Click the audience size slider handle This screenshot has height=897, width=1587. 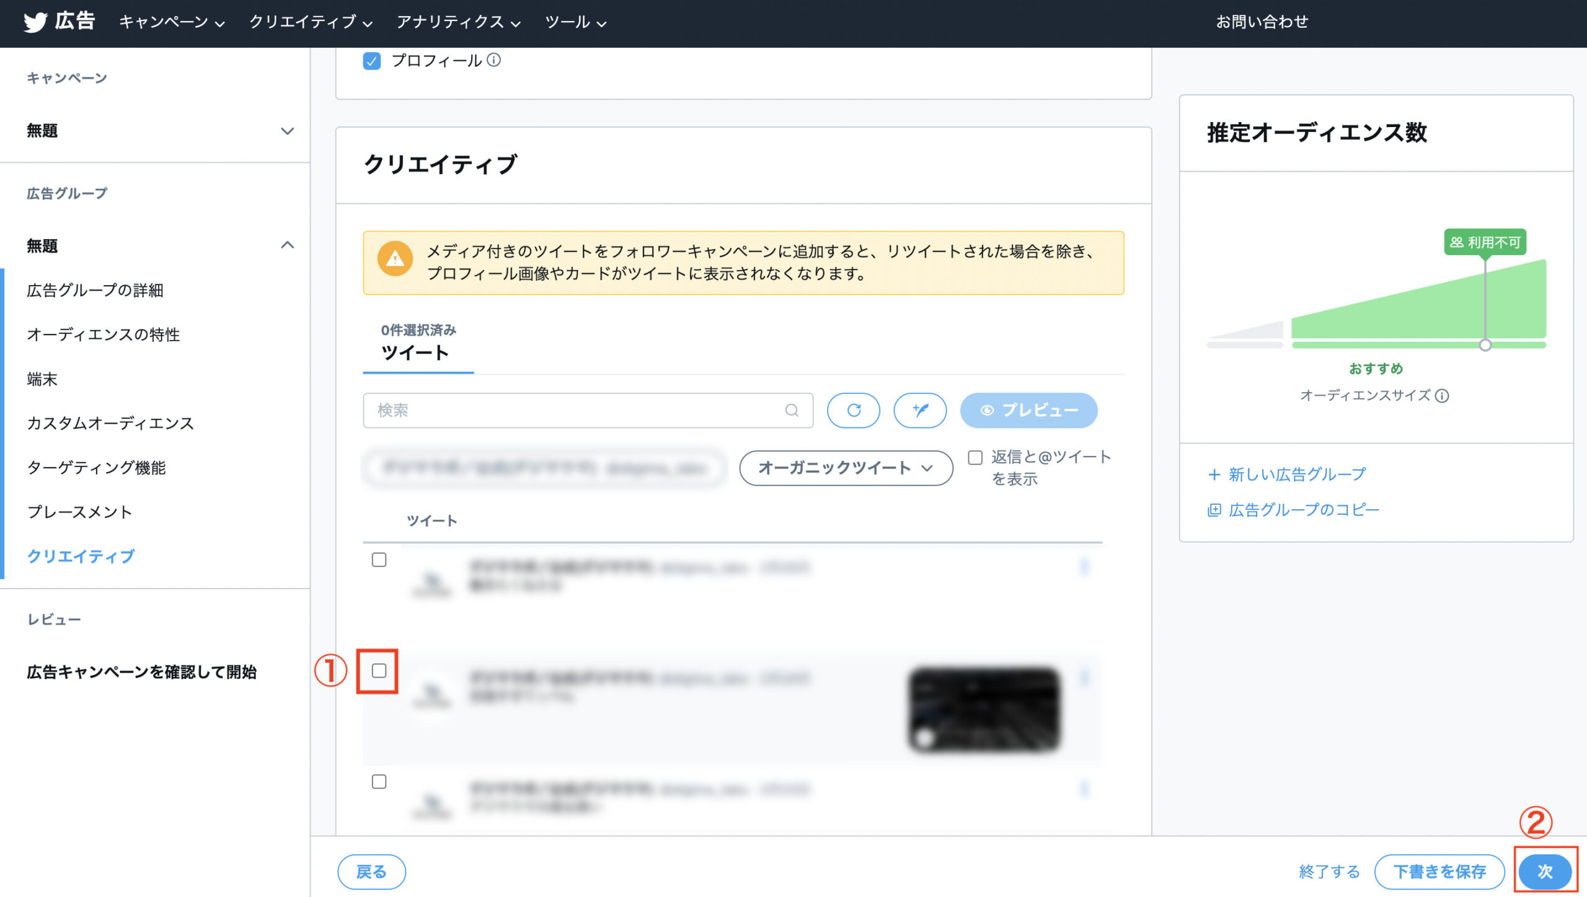click(x=1485, y=345)
